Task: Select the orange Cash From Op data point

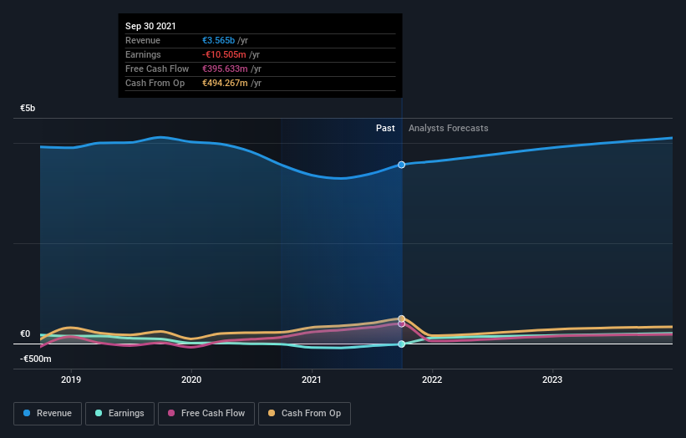Action: tap(402, 318)
